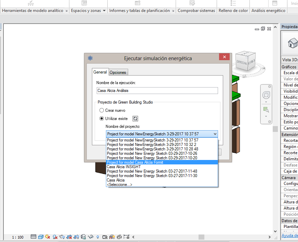Image resolution: width=298 pixels, height=242 pixels.
Task: Open the visual style cube icon
Action: pos(41,237)
